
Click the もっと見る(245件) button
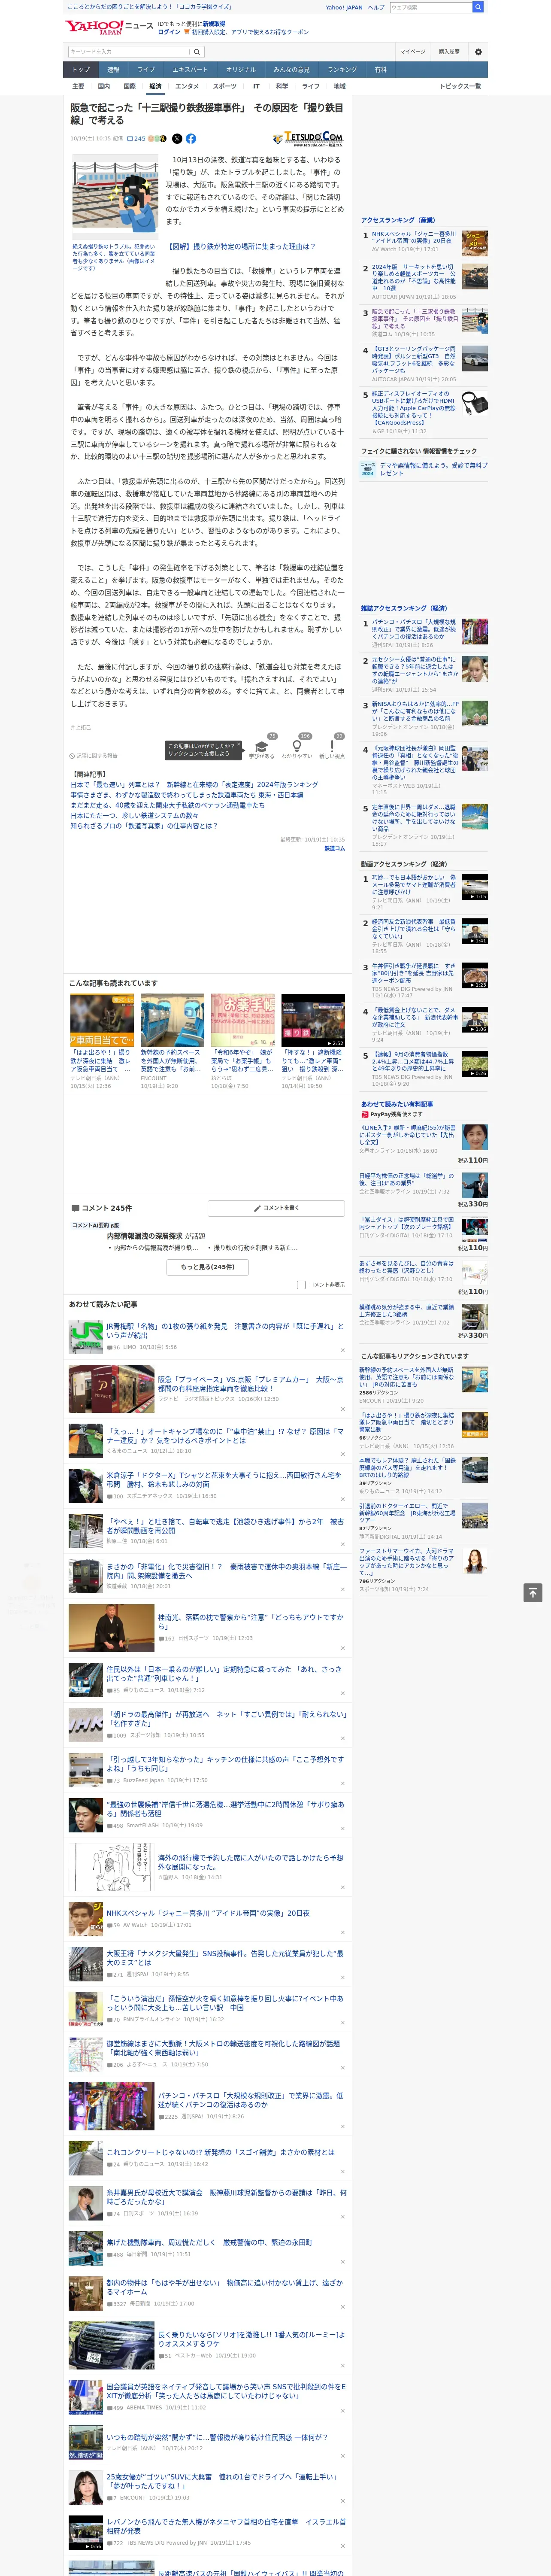(x=208, y=1267)
